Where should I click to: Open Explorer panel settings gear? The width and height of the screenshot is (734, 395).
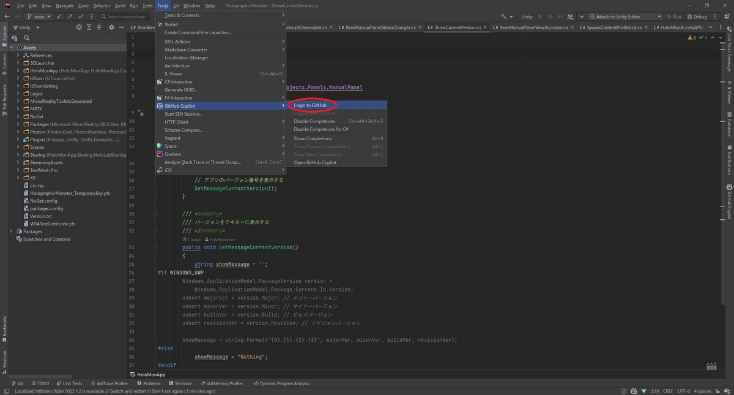pos(111,27)
